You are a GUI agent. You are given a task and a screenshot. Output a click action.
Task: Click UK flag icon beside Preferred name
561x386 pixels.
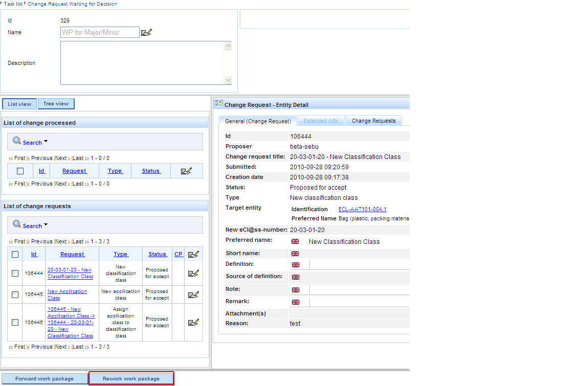[295, 241]
